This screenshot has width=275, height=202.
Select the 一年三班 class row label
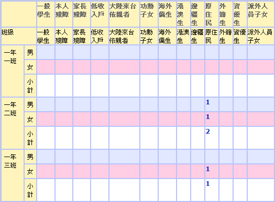pyautogui.click(x=13, y=175)
